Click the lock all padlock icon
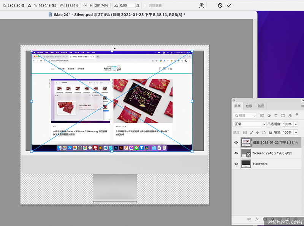304x226 pixels. point(270,132)
